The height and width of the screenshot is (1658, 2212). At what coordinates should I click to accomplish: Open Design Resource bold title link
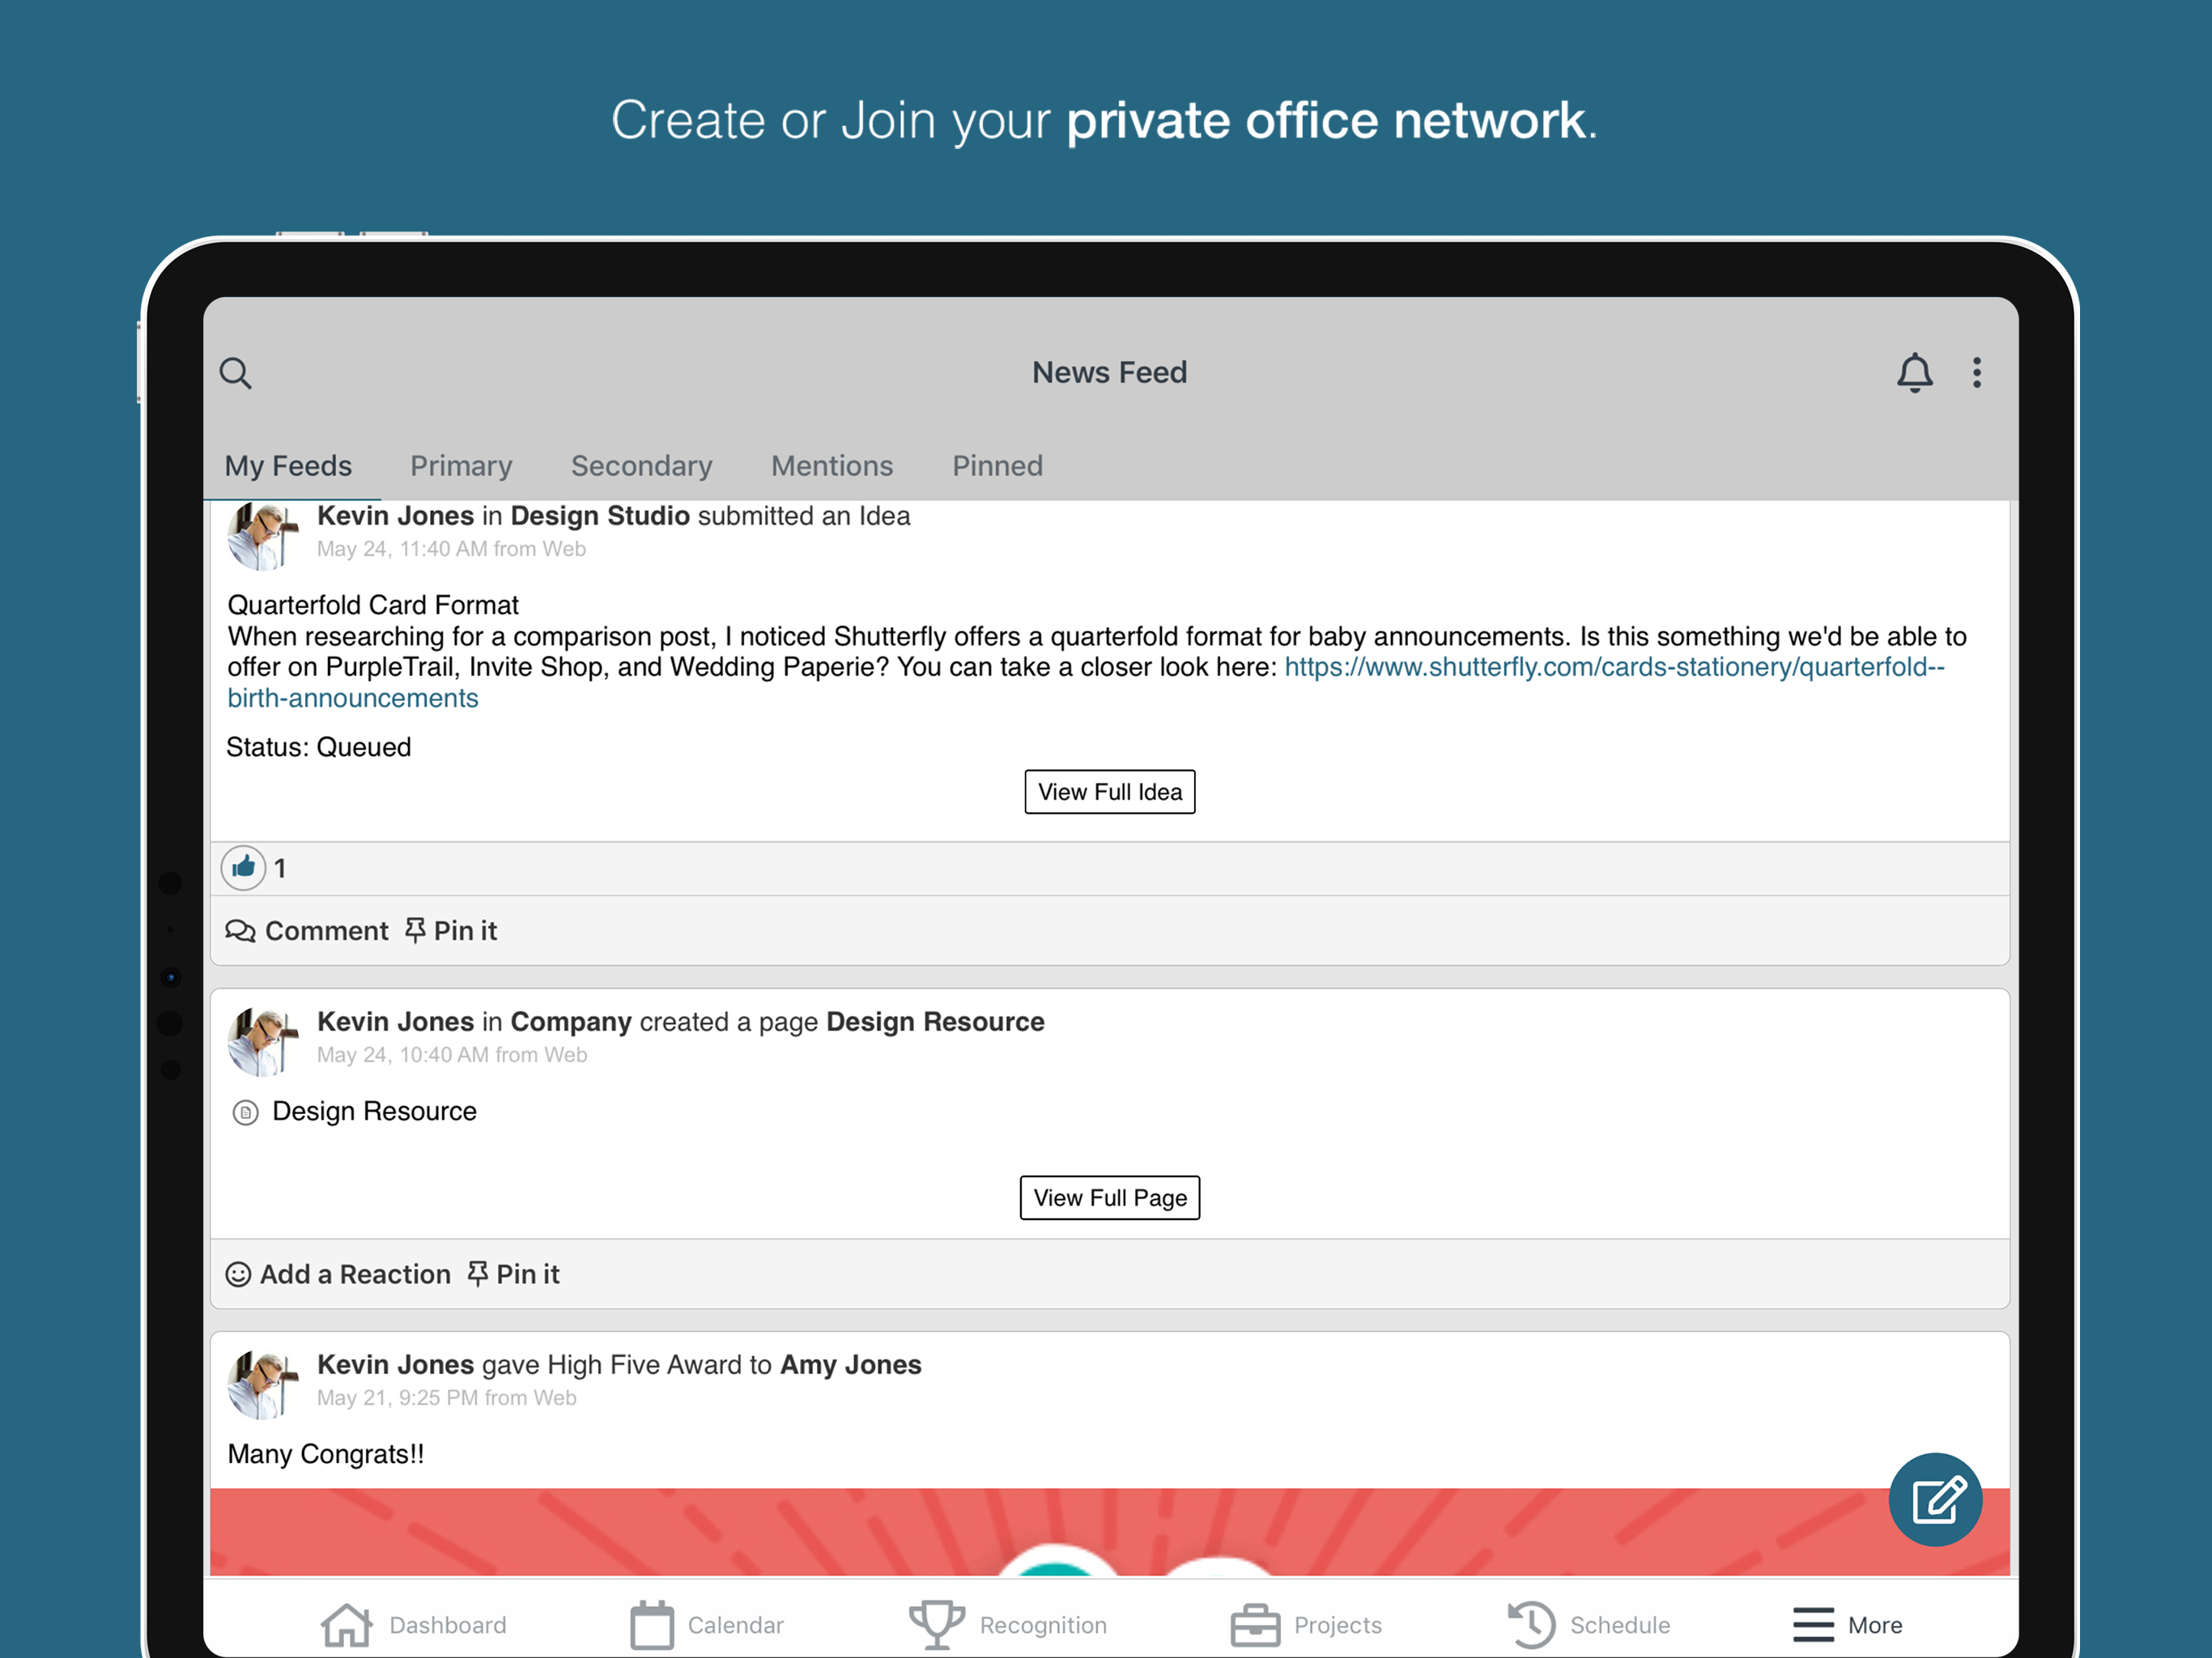tap(935, 1022)
